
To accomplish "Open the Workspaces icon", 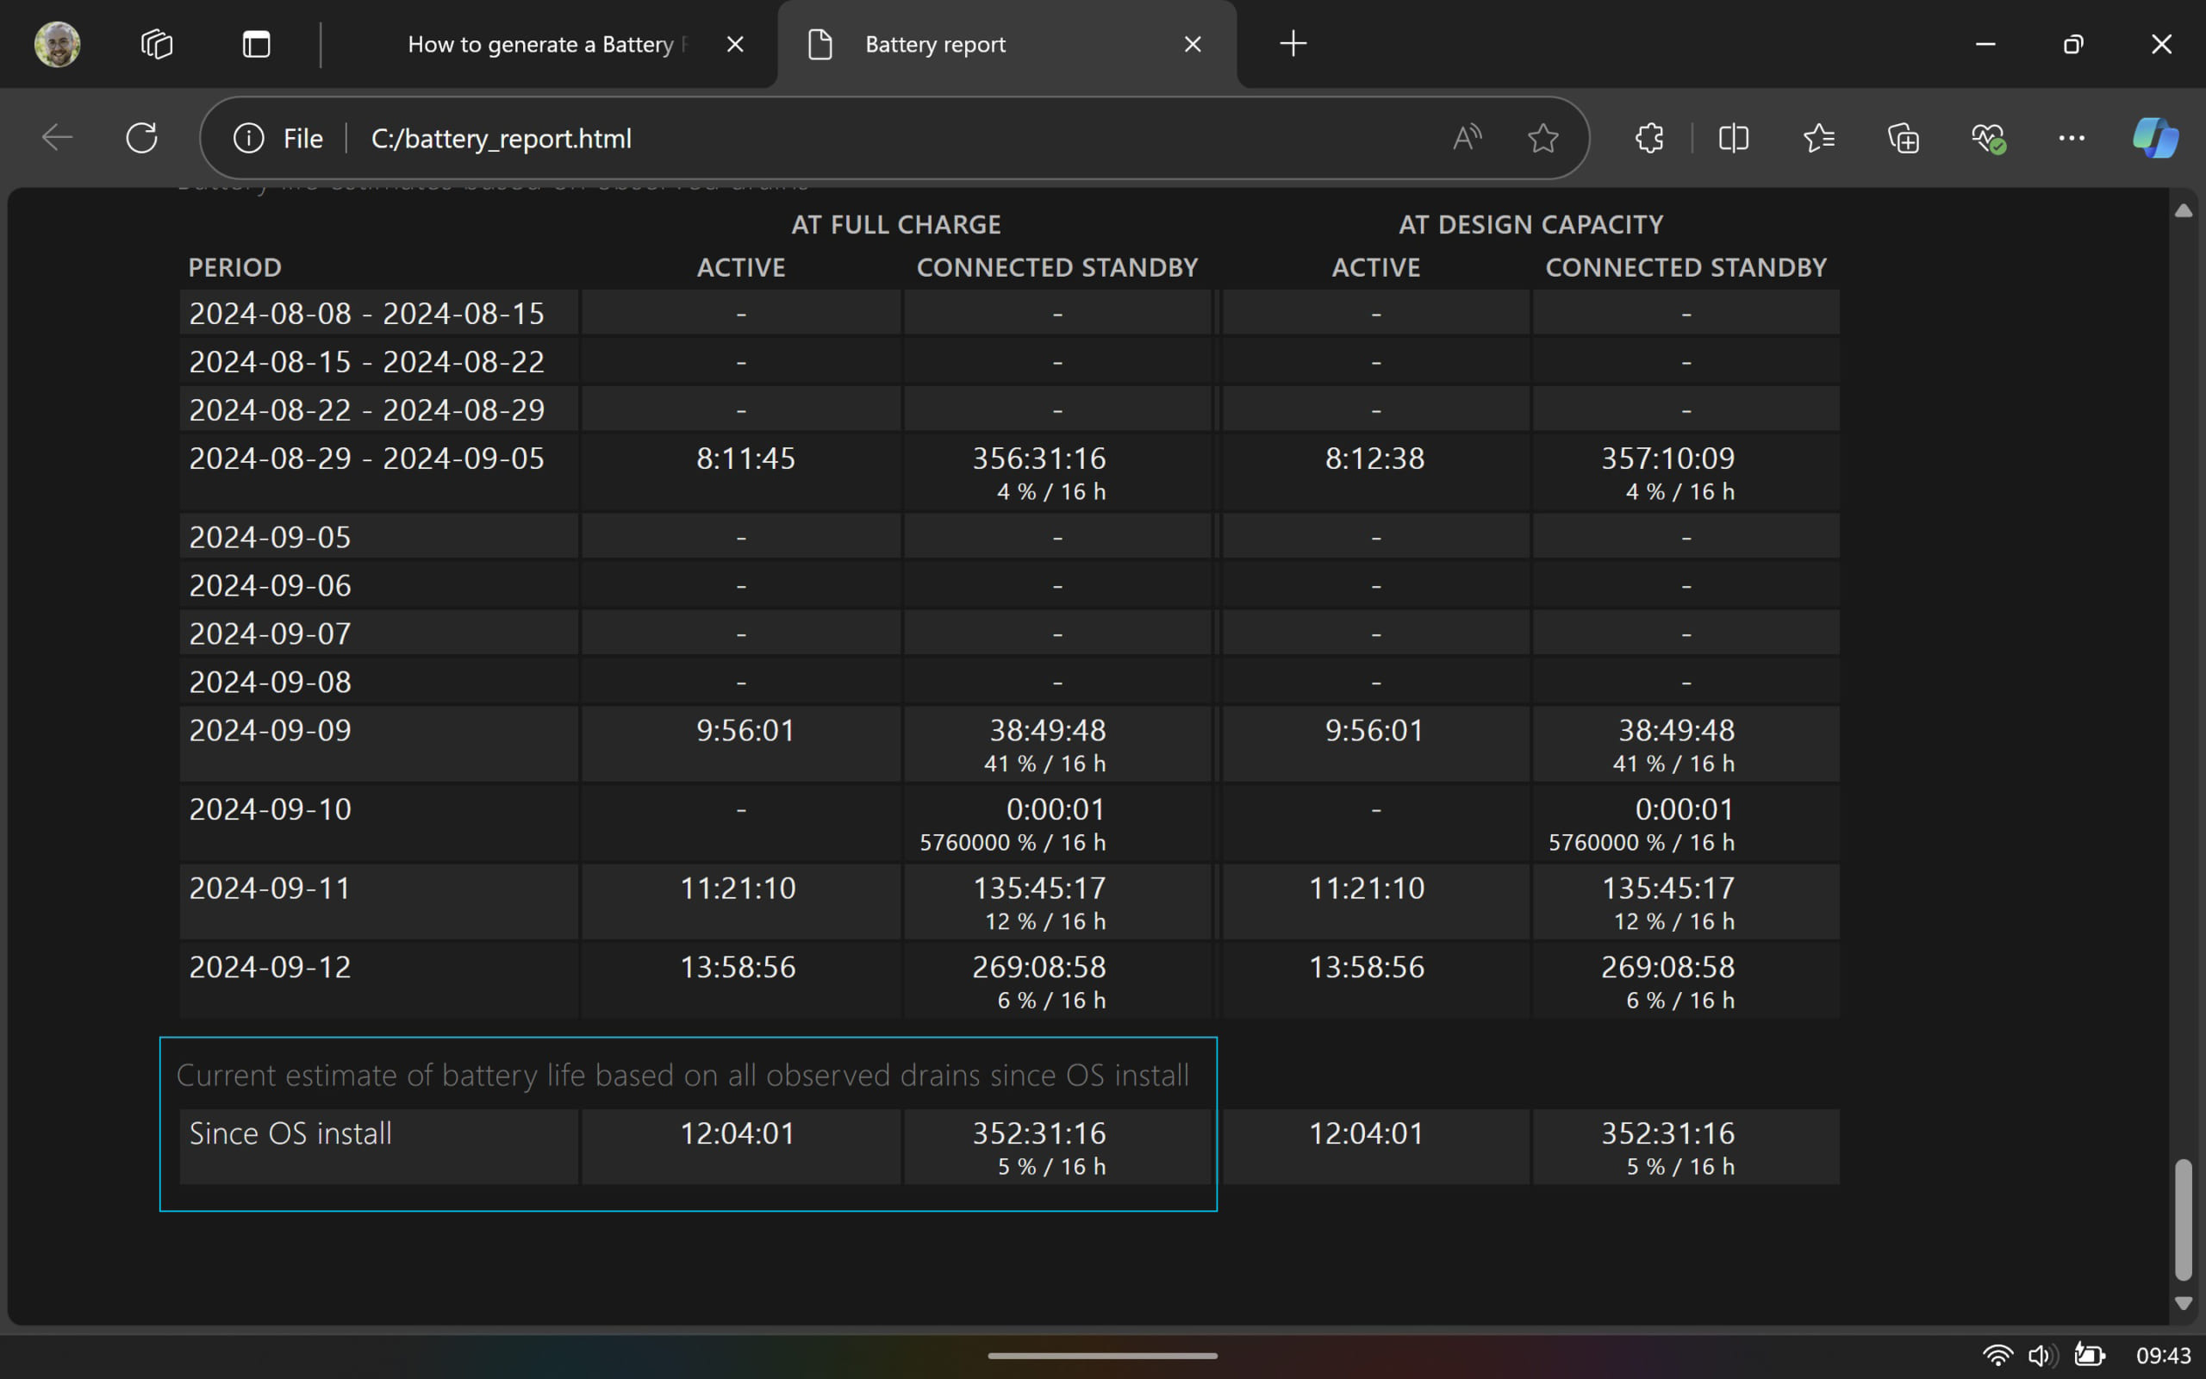I will [157, 44].
